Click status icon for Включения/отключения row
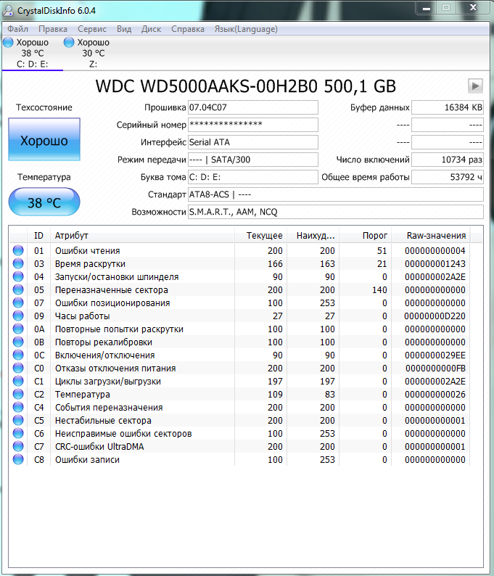 coord(18,355)
